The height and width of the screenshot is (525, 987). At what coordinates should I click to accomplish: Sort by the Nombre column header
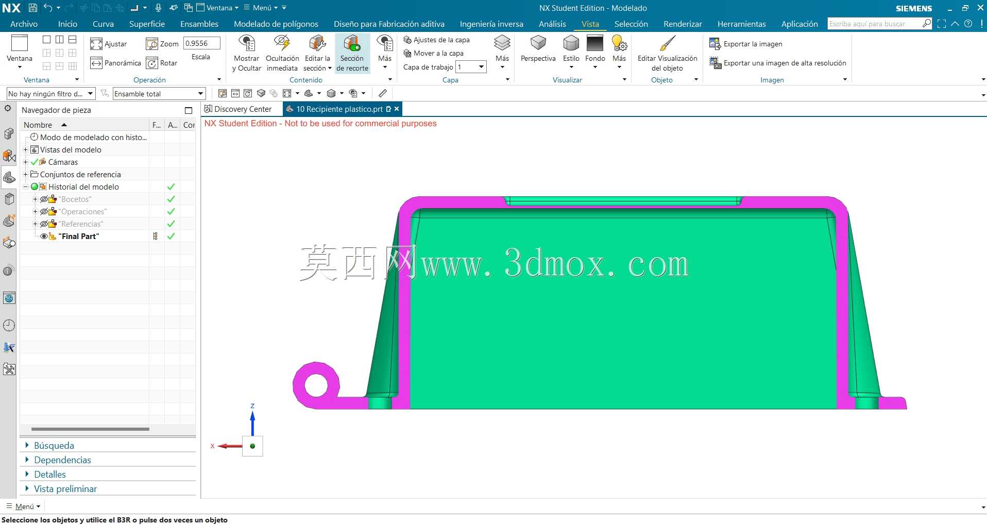pyautogui.click(x=85, y=125)
